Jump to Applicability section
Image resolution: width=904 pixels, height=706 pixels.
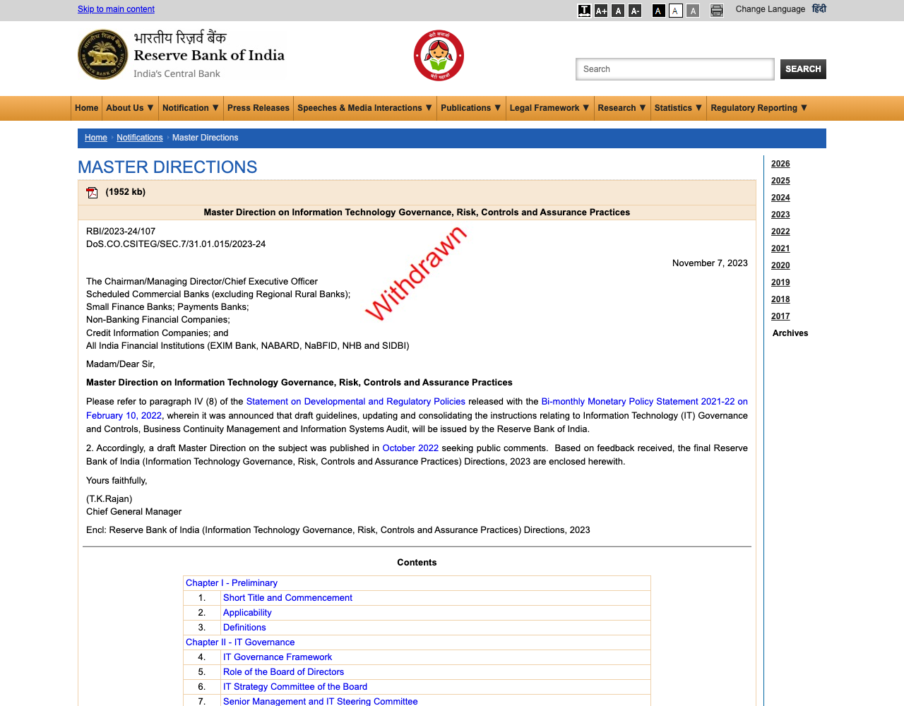coord(247,613)
